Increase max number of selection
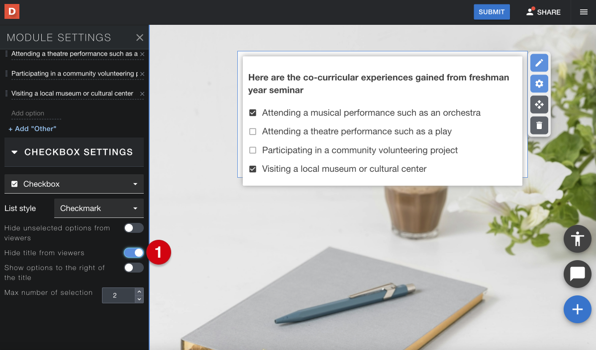The height and width of the screenshot is (350, 596). 139,291
